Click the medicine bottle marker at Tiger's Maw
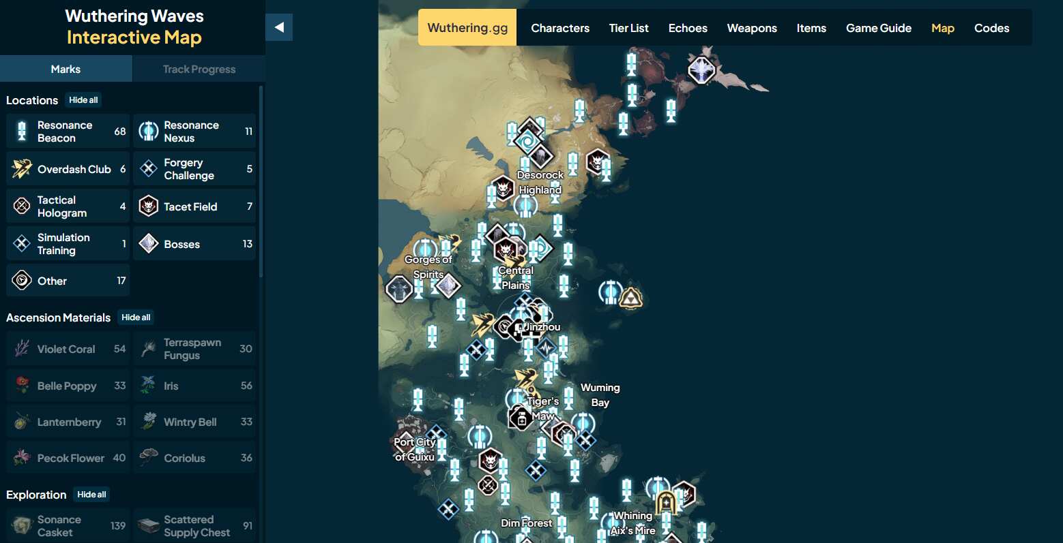 click(x=521, y=418)
